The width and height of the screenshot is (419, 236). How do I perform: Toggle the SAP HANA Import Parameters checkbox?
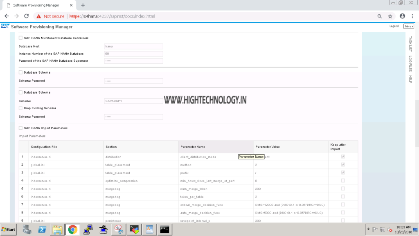click(x=20, y=128)
